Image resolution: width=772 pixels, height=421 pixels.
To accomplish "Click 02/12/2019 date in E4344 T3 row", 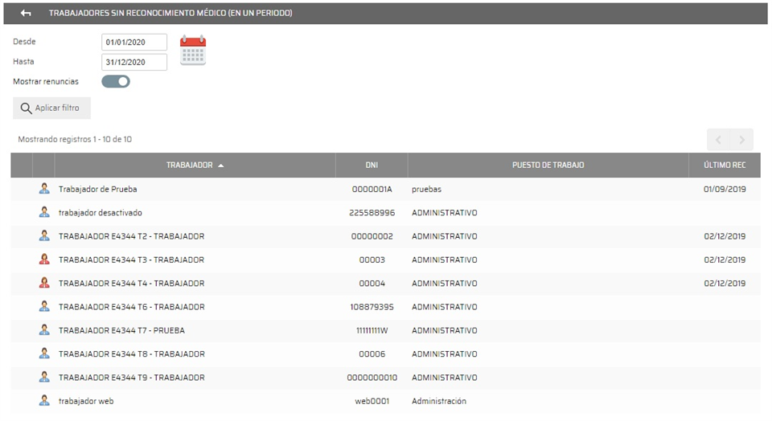I will [x=725, y=260].
